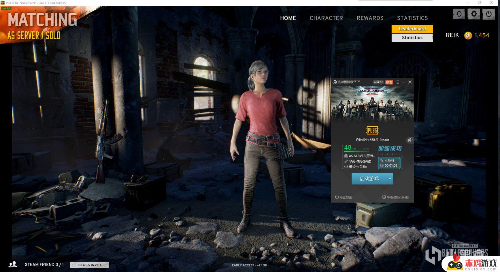Open game settings gear icon

click(x=474, y=14)
